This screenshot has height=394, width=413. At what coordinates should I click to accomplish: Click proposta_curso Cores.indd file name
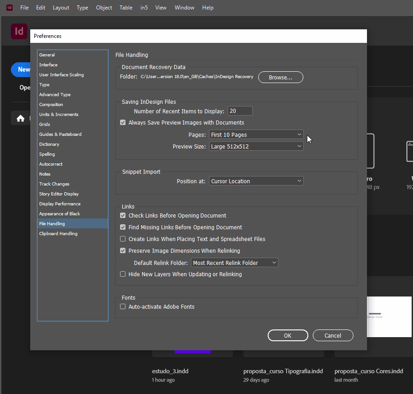point(369,371)
